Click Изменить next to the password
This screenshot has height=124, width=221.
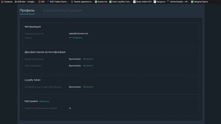[77, 38]
